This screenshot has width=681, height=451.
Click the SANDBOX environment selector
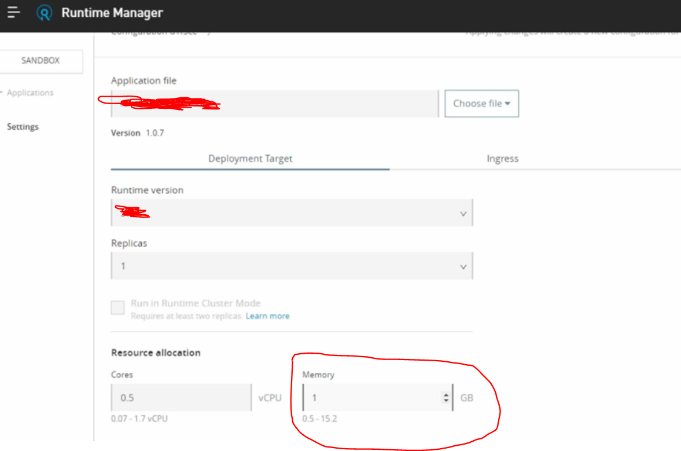click(x=39, y=61)
